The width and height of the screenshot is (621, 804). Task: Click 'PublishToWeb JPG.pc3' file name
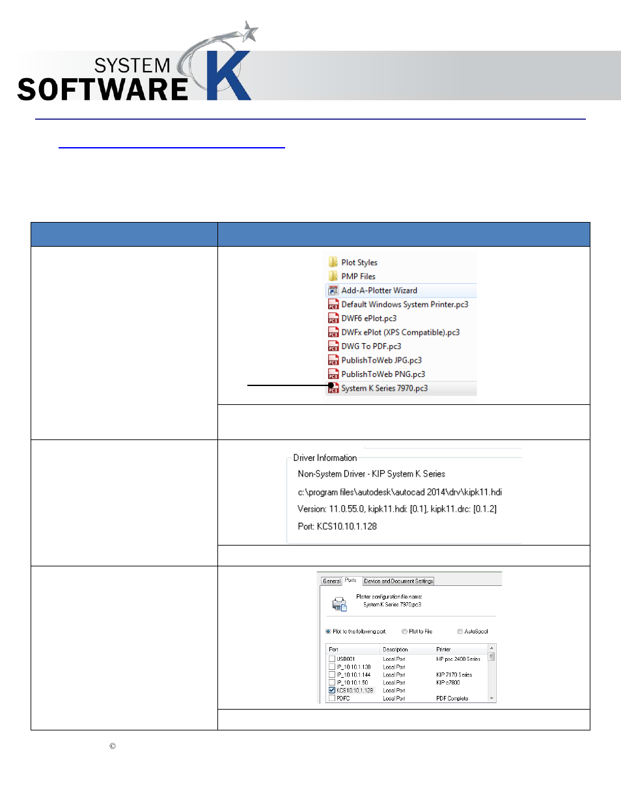381,360
